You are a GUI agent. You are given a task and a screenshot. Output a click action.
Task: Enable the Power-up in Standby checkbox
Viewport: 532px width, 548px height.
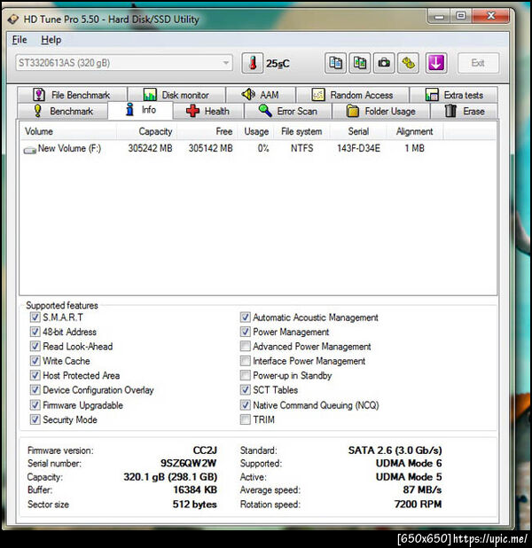click(246, 375)
